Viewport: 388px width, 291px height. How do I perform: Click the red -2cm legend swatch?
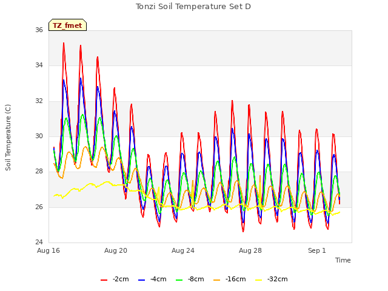coord(104,280)
